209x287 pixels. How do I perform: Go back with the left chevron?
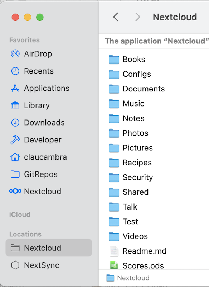[x=116, y=17]
